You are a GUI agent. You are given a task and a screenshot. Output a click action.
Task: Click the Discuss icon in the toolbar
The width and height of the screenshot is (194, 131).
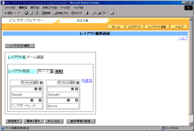coord(112,13)
